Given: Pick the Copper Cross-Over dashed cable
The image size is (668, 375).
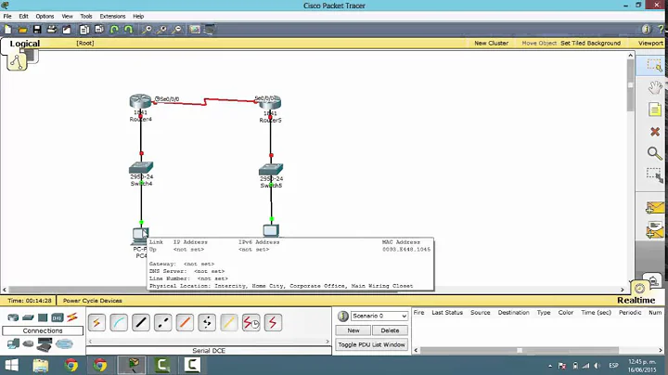Looking at the screenshot, I should [162, 323].
